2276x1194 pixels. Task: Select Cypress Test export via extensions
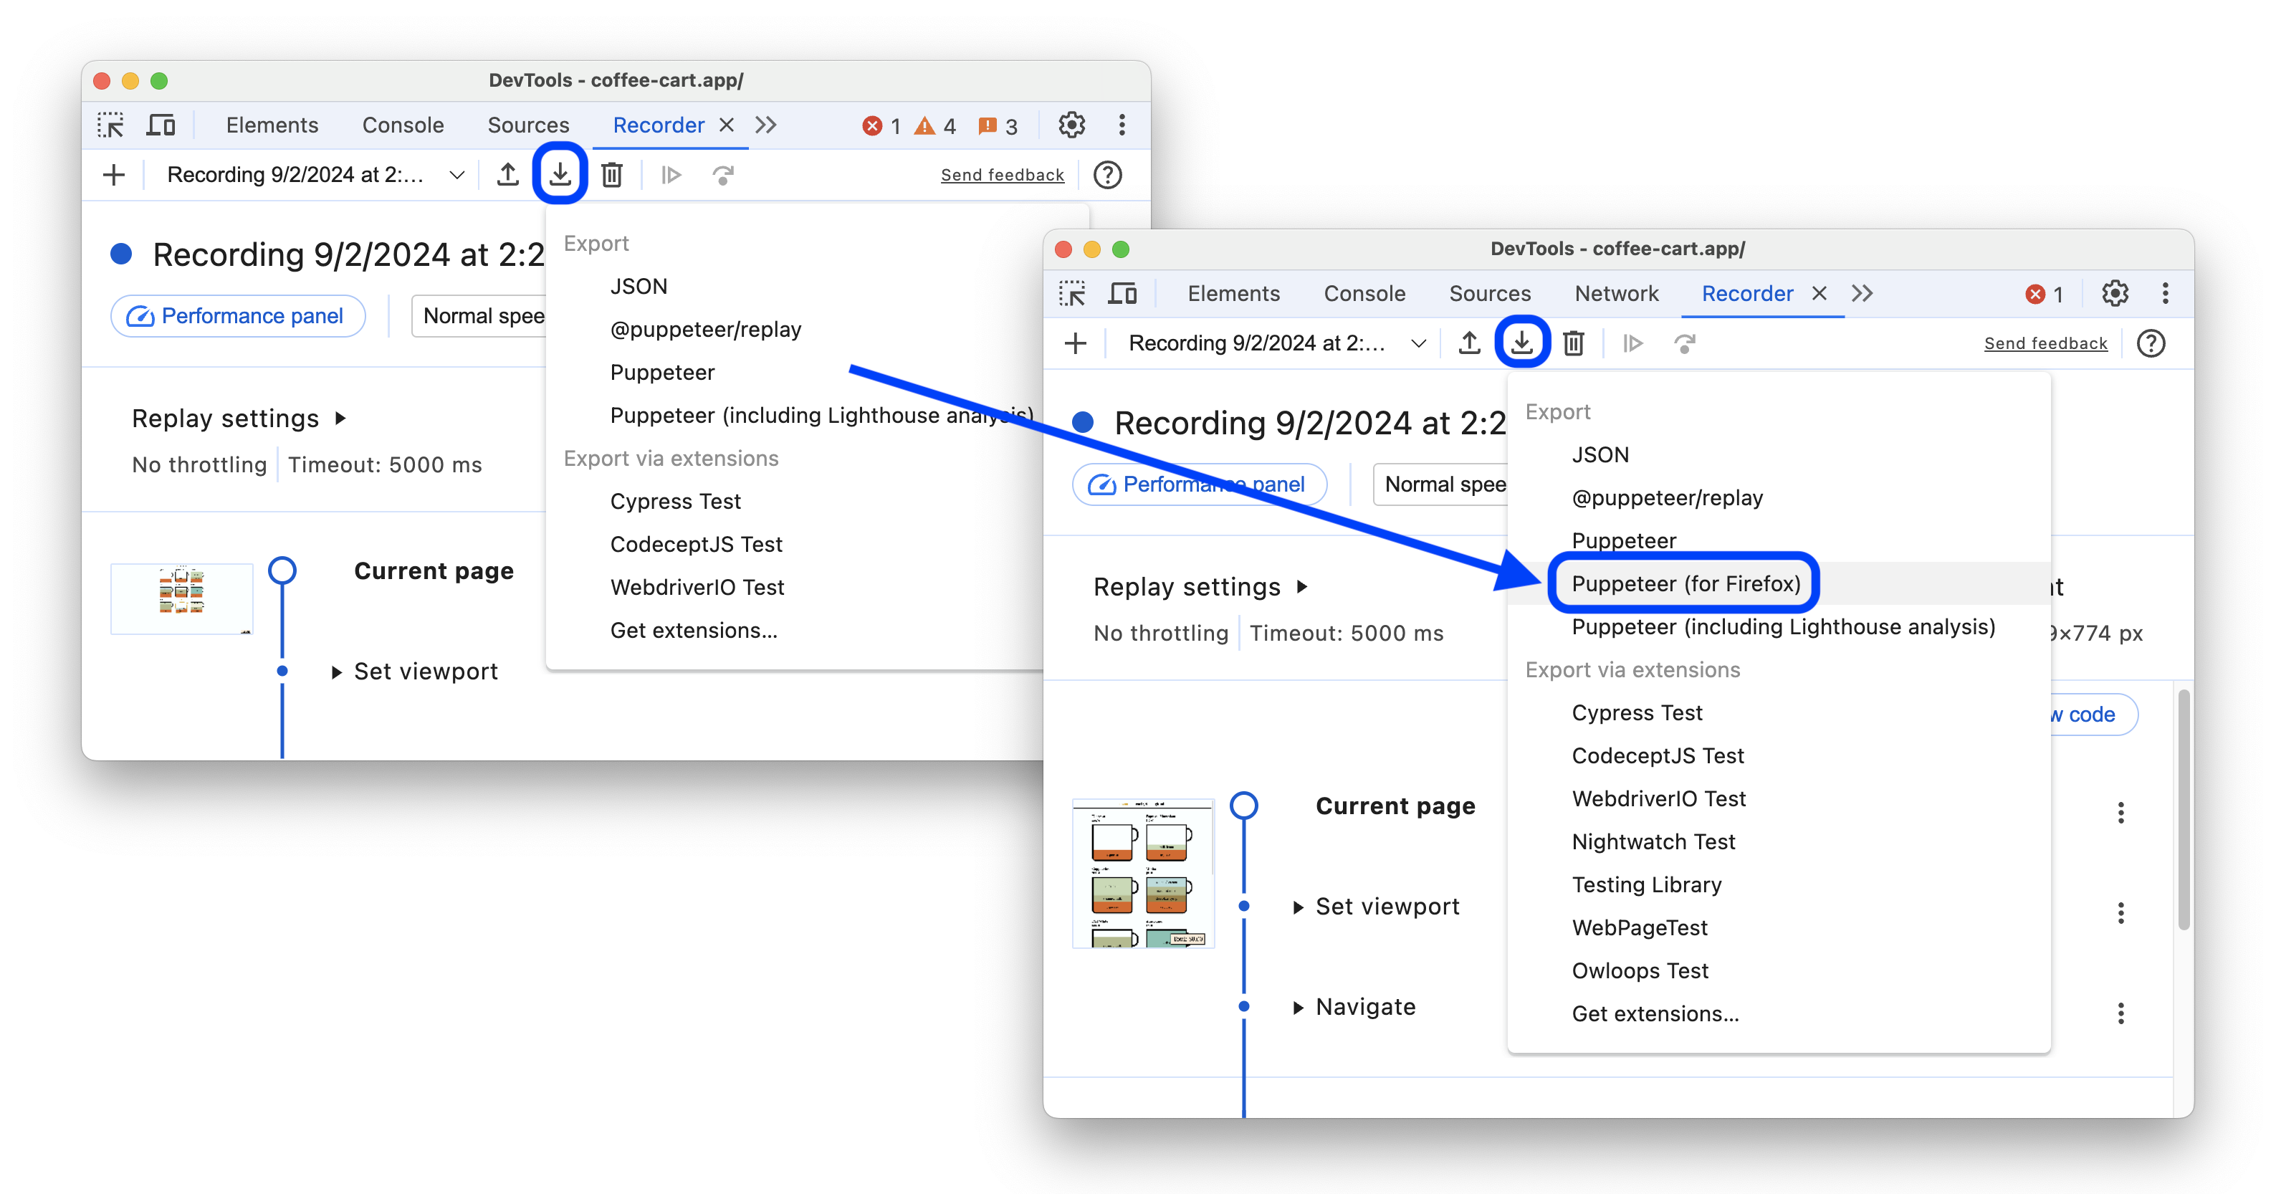pyautogui.click(x=1636, y=712)
